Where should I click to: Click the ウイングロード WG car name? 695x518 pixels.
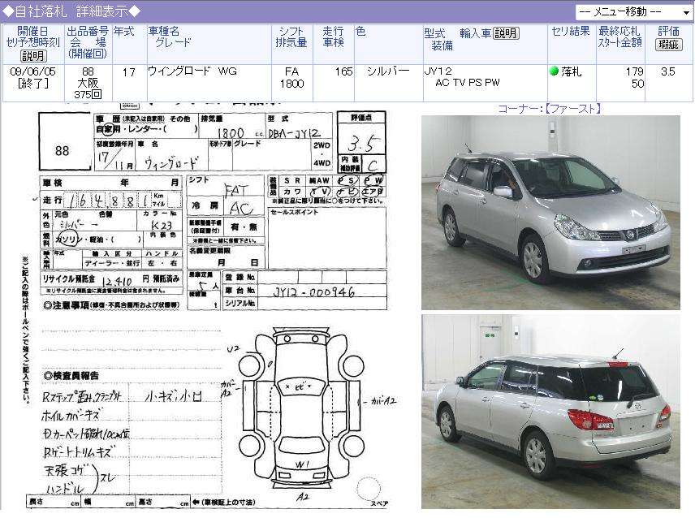(x=192, y=71)
